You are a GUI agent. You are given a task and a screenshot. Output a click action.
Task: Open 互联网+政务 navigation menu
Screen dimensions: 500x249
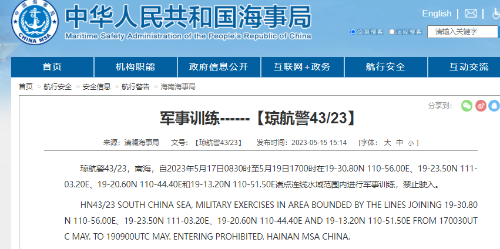(302, 67)
